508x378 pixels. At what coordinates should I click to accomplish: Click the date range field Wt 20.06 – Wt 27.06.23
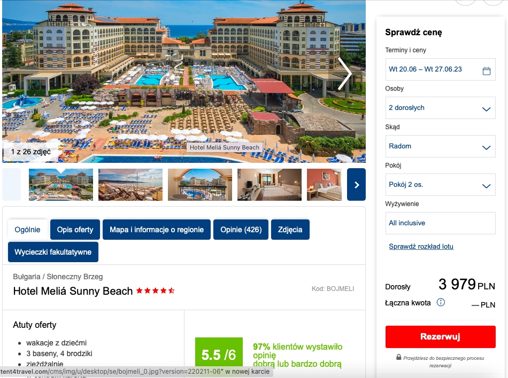[440, 69]
